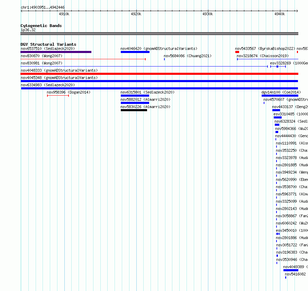Select the nsv2802143 variant label
Image resolution: width=308 pixels, height=291 pixels.
point(292,209)
